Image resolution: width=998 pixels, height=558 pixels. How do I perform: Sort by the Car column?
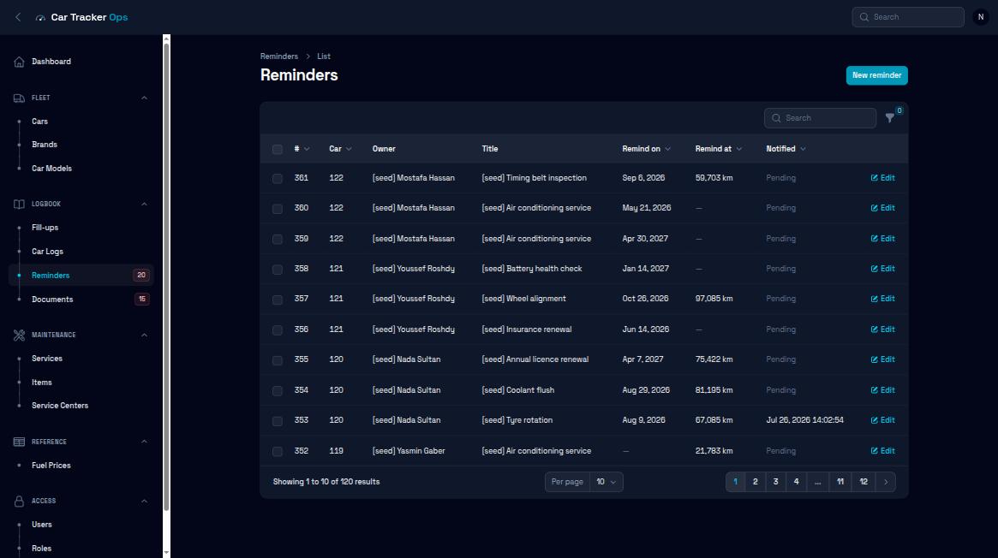click(340, 149)
